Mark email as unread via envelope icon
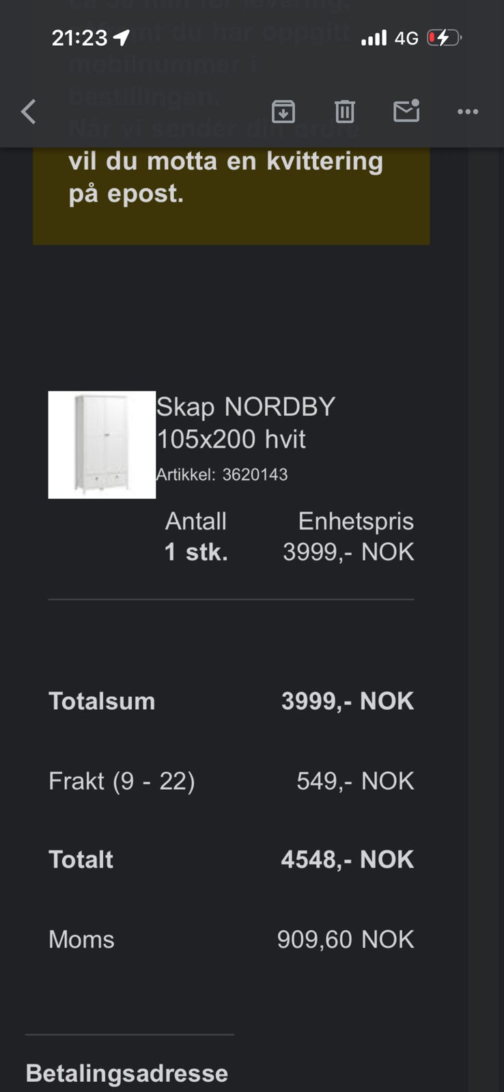 (x=406, y=111)
